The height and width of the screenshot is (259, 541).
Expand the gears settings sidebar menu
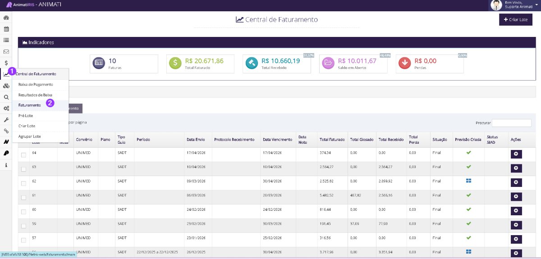6,108
